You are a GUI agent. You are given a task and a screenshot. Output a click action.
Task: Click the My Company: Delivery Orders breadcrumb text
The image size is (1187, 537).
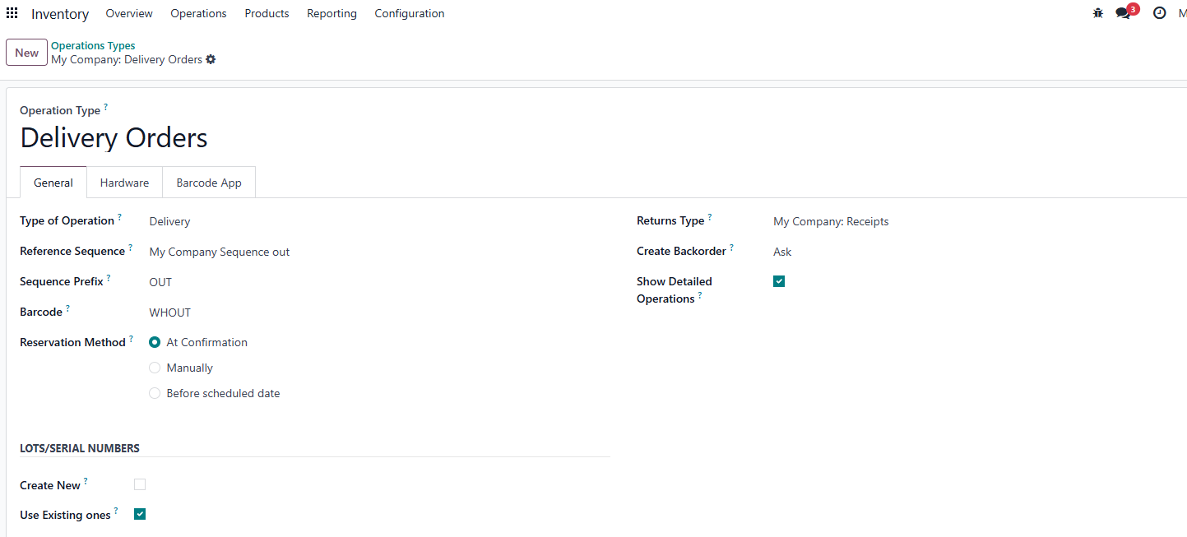coord(127,59)
